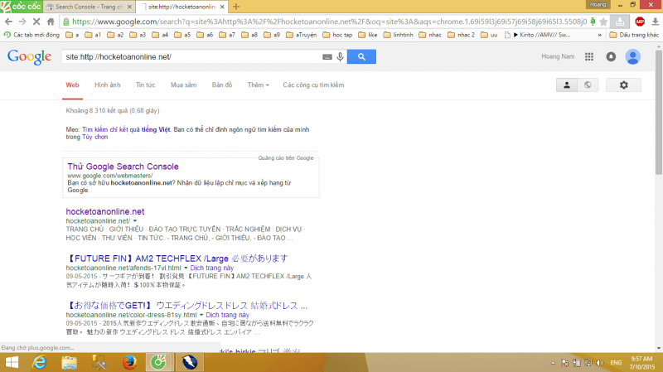Show more bookmarks with chevron

(599, 35)
